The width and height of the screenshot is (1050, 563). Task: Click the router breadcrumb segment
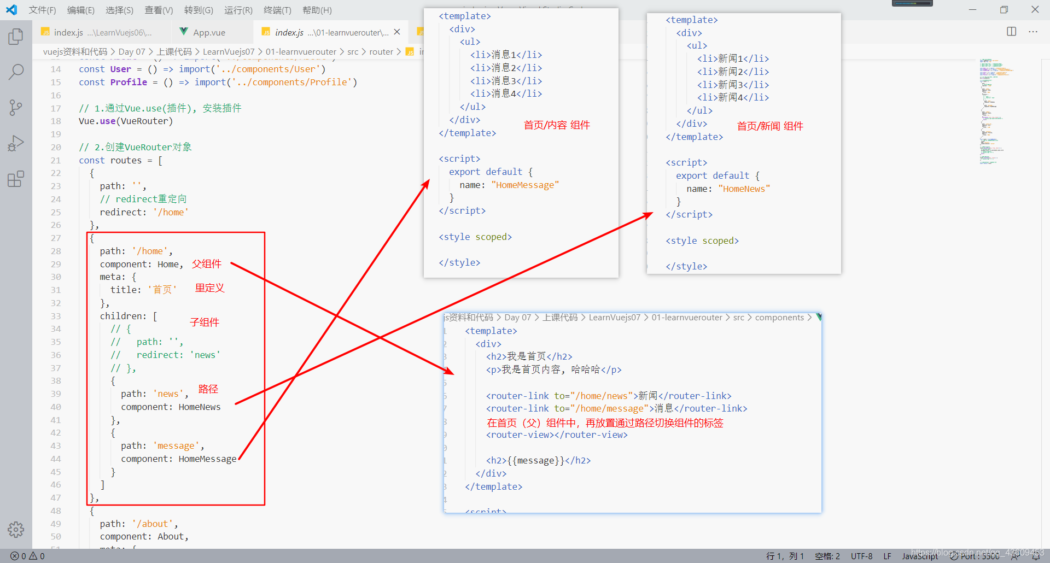click(x=381, y=52)
